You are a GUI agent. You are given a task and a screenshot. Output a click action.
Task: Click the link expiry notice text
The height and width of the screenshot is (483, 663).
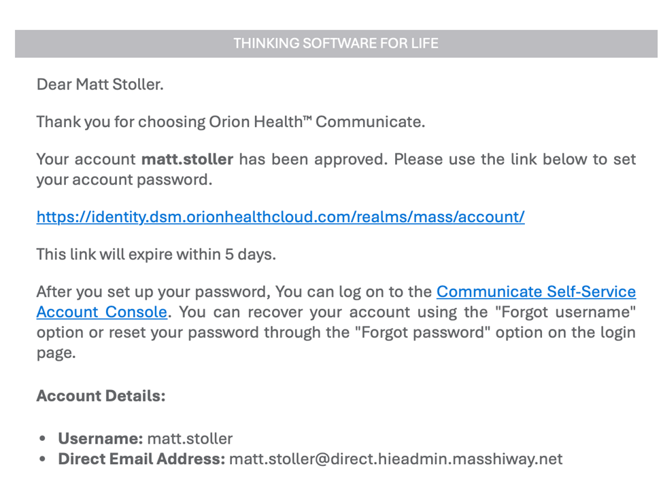pyautogui.click(x=156, y=255)
